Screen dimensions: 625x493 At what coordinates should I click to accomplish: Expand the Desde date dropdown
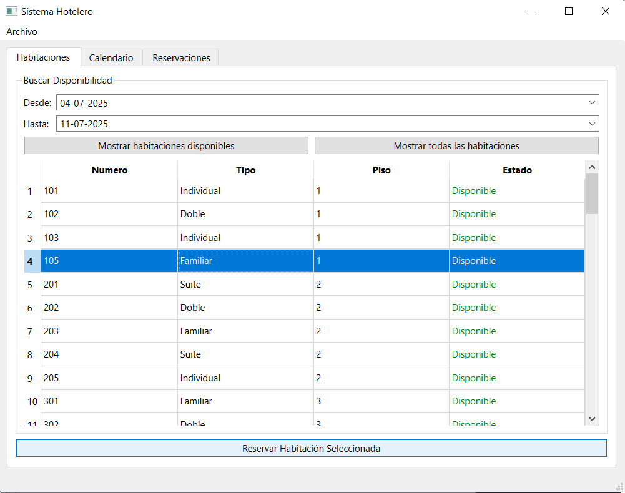pos(592,103)
